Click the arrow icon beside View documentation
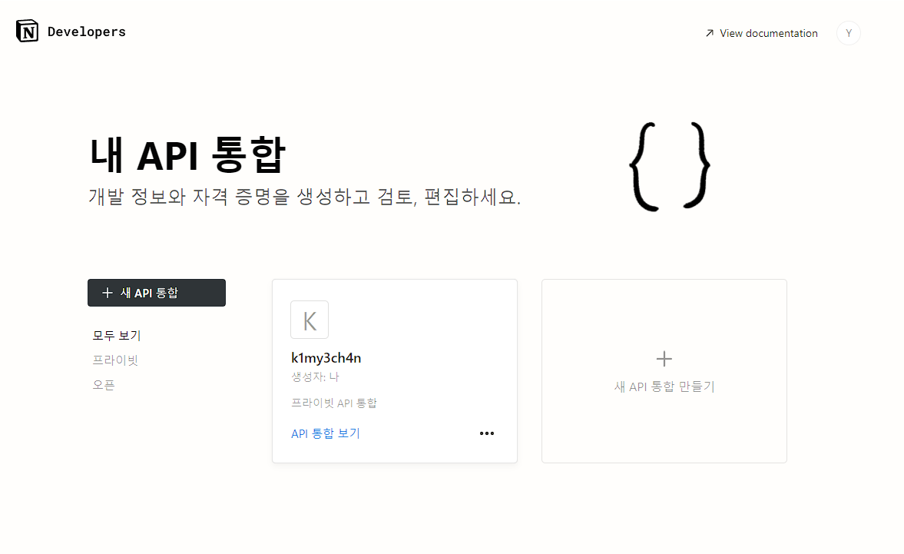The image size is (904, 554). tap(710, 34)
